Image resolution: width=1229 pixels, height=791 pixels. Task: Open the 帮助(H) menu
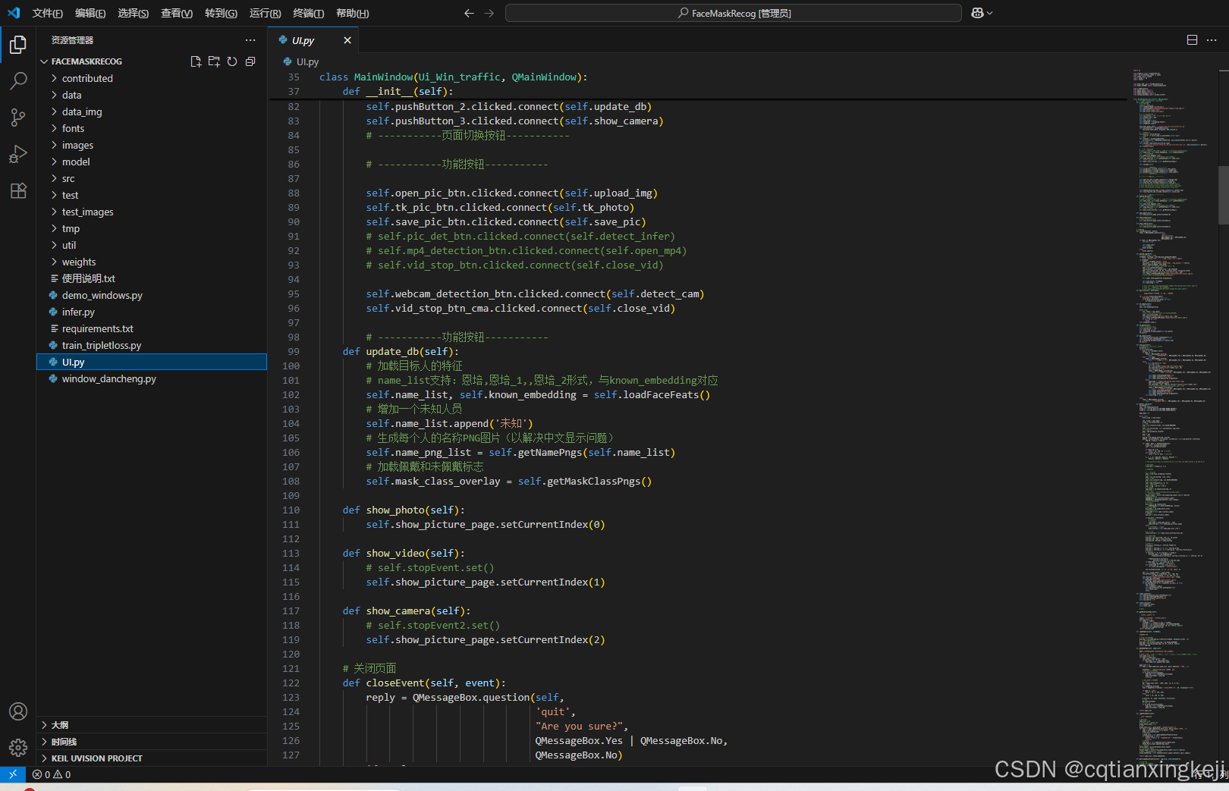tap(352, 13)
